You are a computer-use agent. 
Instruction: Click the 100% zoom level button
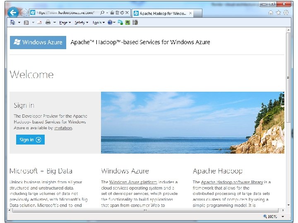[270, 216]
